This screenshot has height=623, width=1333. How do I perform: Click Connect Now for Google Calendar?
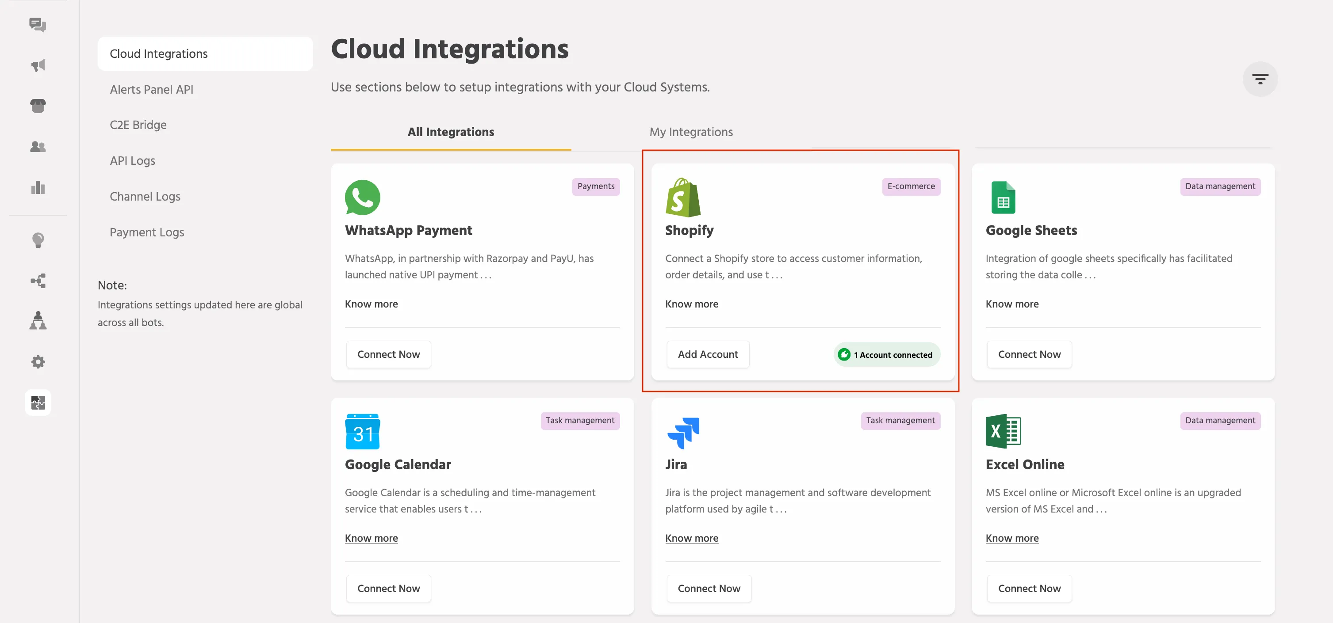coord(389,589)
